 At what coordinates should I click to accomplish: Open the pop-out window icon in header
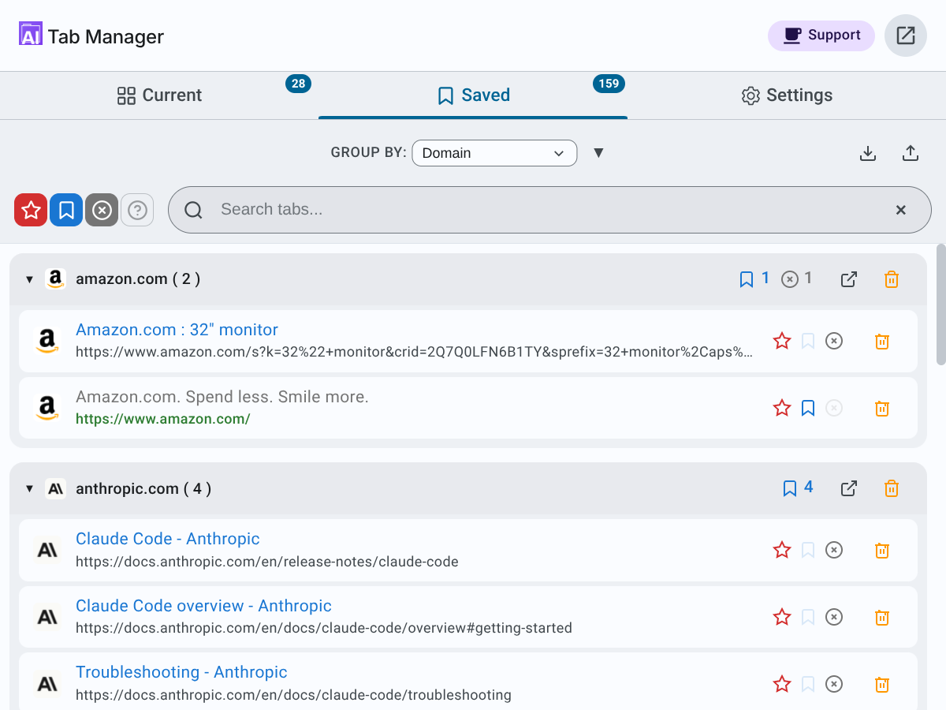point(906,35)
